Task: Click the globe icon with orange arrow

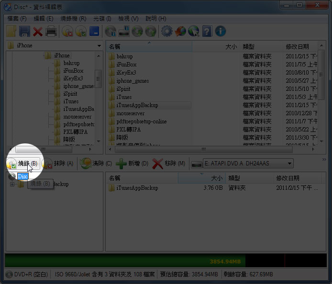Action: coord(180,32)
